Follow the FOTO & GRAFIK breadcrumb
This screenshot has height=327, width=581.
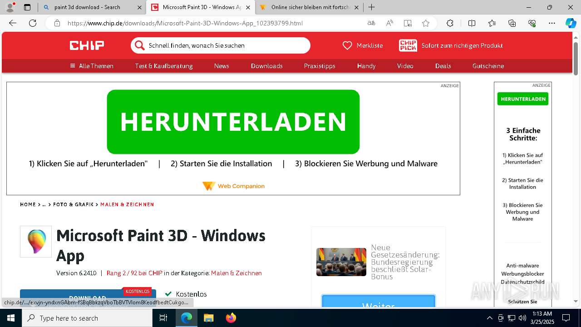(x=73, y=204)
